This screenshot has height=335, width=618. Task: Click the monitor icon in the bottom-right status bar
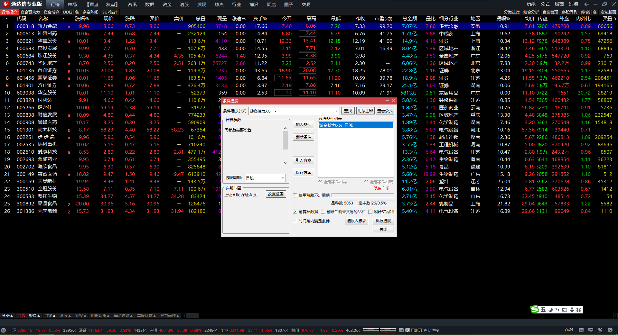pyautogui.click(x=591, y=330)
